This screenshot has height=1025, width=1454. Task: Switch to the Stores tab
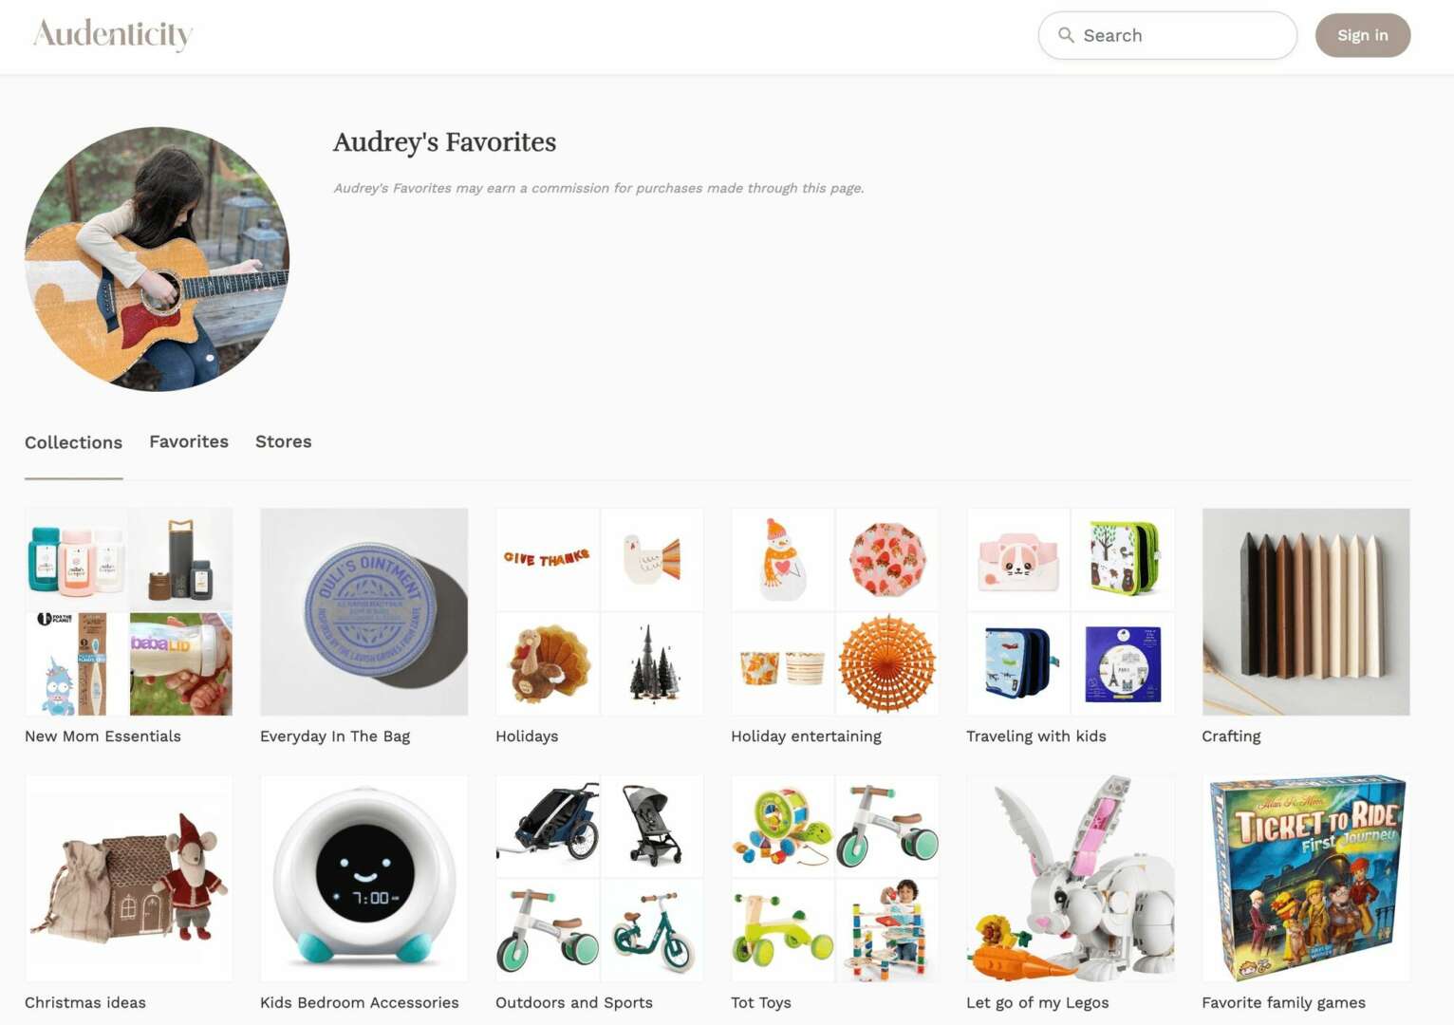[283, 441]
